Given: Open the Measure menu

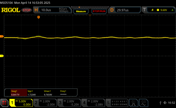Looking at the screenshot, I should pos(81,11).
